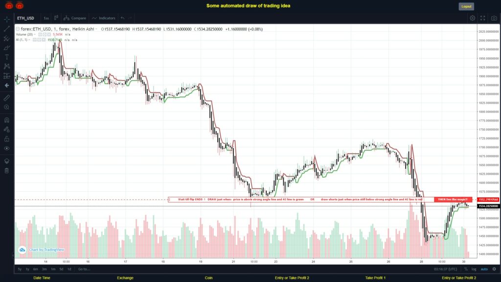501x282 pixels.
Task: Click the Date Time column header
Action: coord(42,278)
